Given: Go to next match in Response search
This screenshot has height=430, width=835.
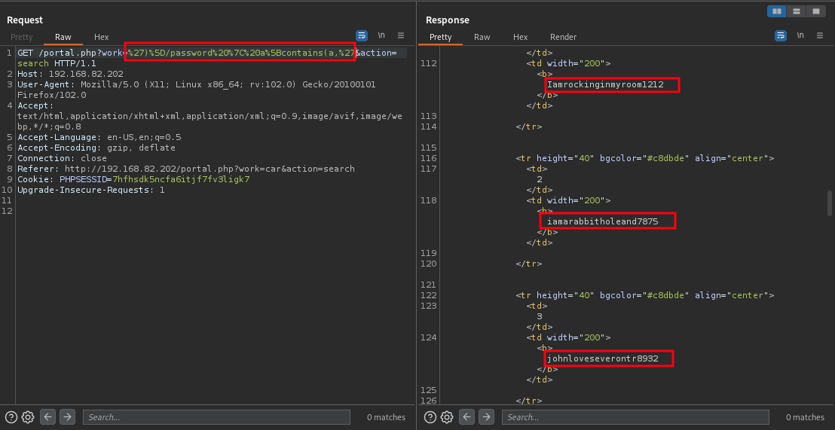Looking at the screenshot, I should 486,417.
